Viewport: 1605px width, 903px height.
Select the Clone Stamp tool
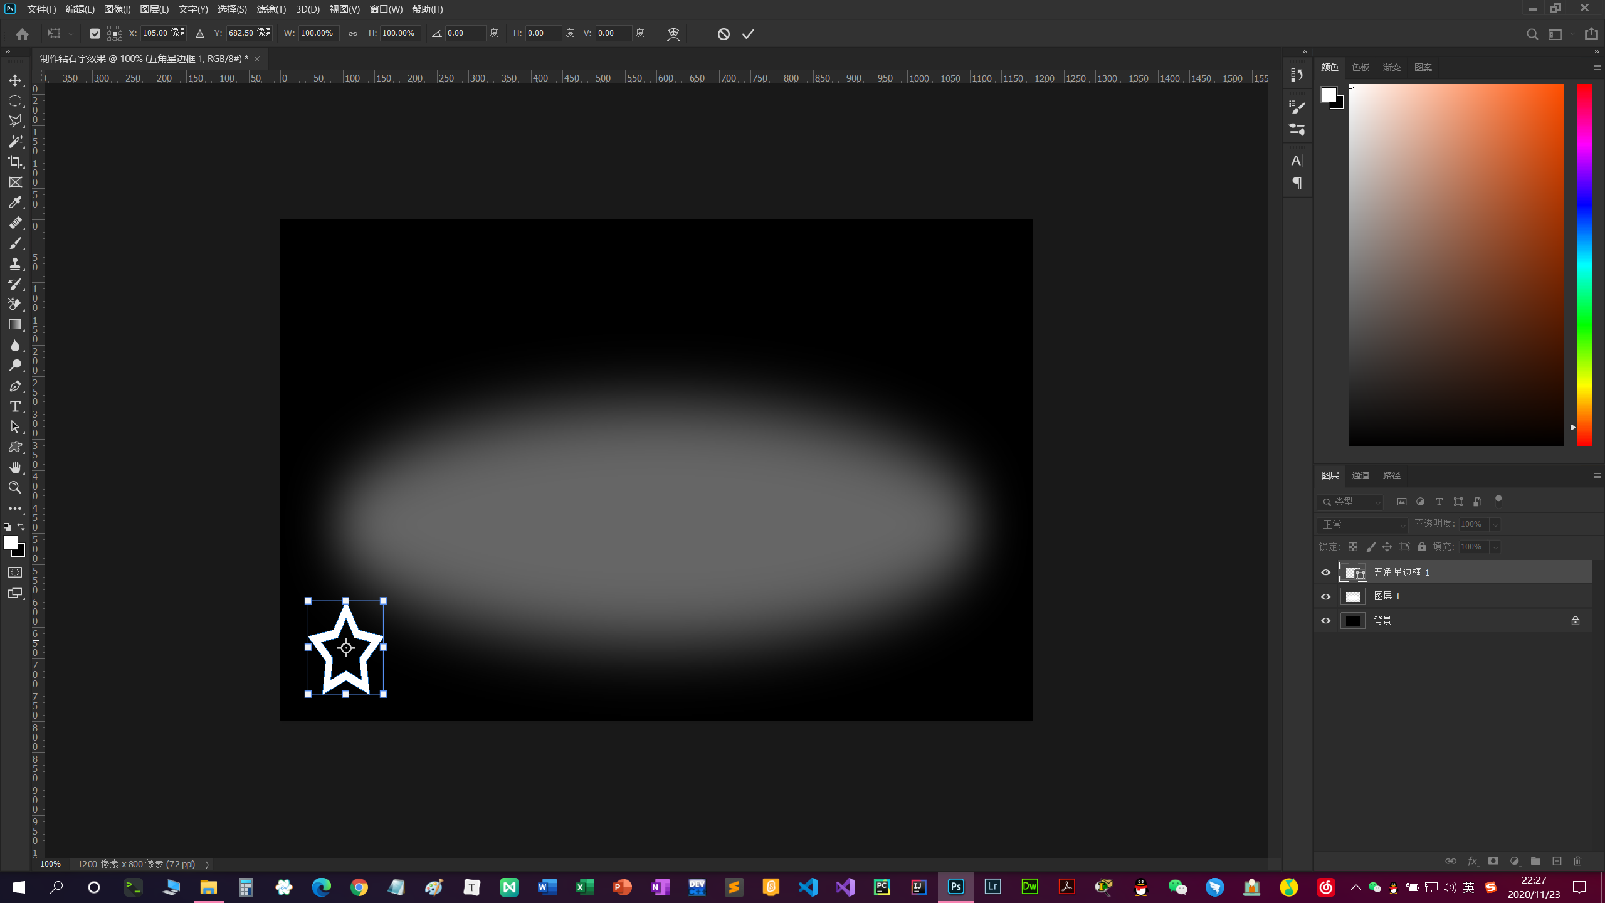coord(15,263)
